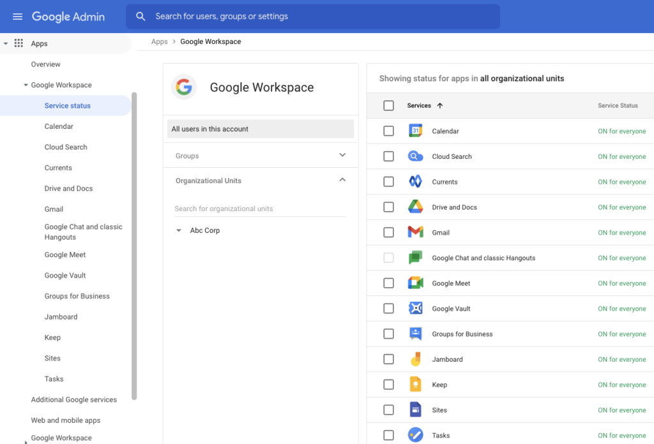Click the Services column header
Viewport: 654px width, 444px height.
[419, 106]
